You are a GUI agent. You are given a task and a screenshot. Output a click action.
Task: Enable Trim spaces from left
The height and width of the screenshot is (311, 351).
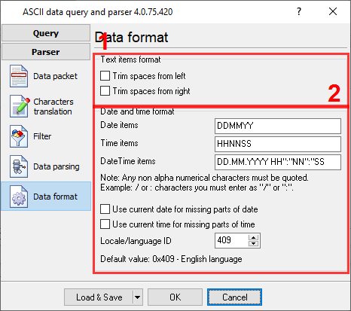point(105,75)
